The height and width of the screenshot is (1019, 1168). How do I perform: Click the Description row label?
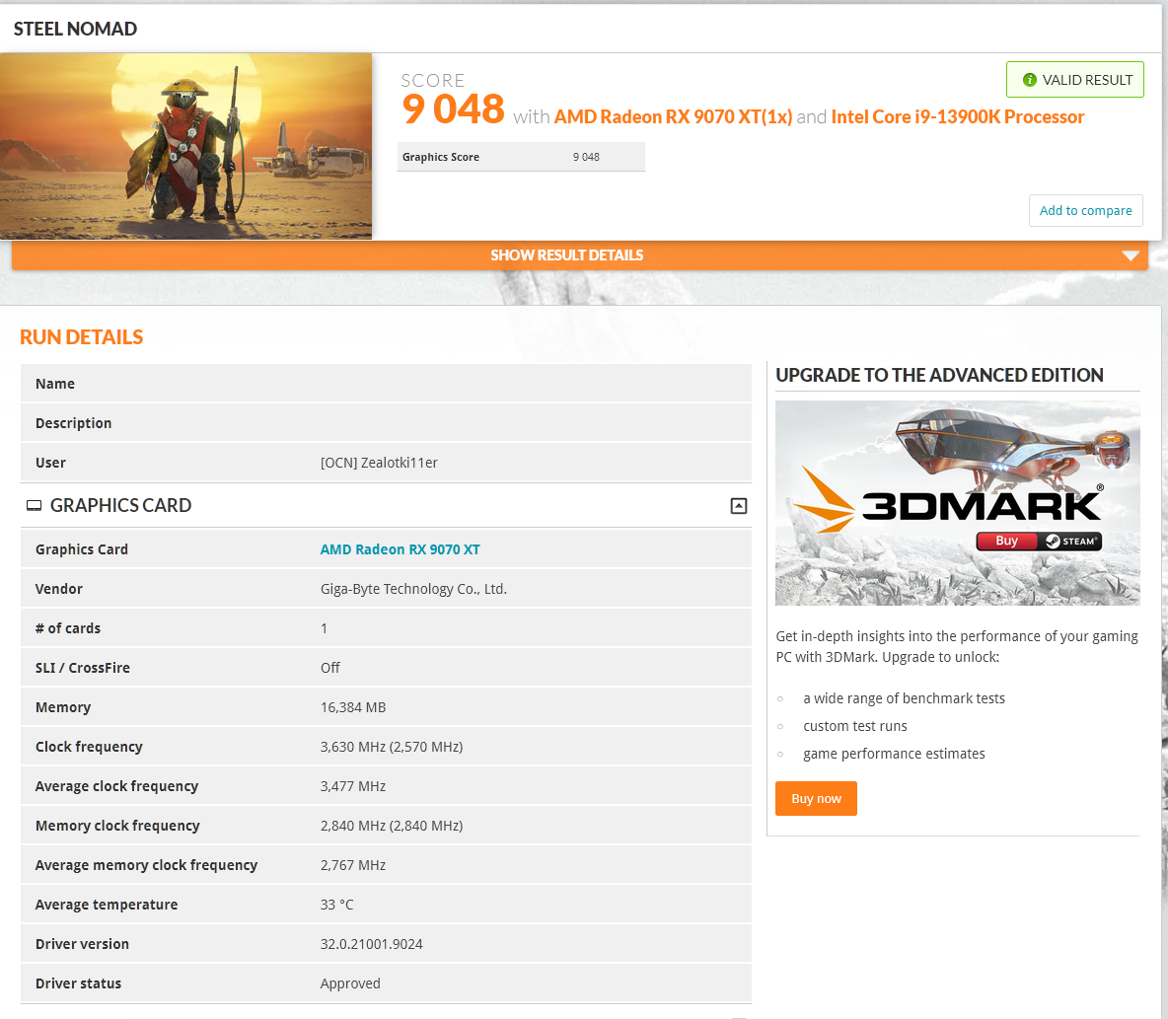(x=73, y=423)
